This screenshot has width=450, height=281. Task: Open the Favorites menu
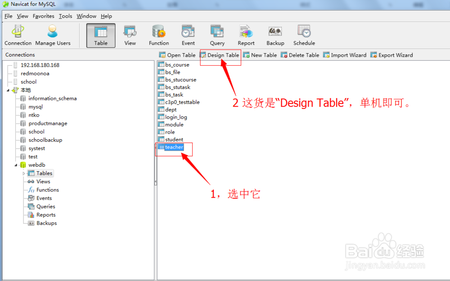(43, 16)
